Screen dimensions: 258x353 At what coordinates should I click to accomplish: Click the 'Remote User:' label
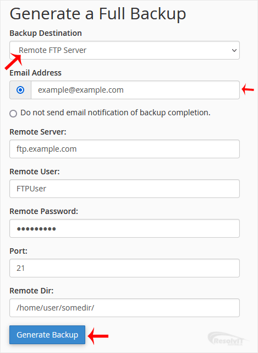click(x=35, y=172)
